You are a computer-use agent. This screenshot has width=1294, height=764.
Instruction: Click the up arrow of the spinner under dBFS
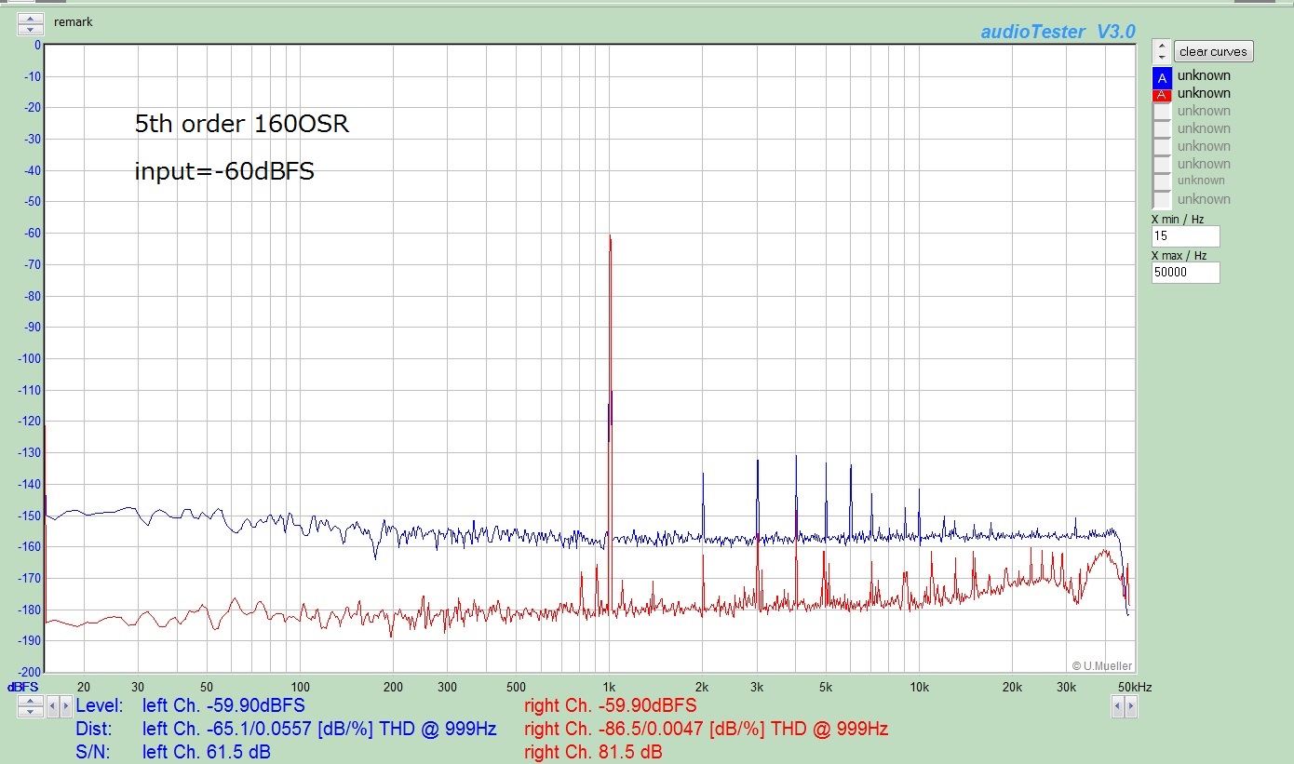30,701
